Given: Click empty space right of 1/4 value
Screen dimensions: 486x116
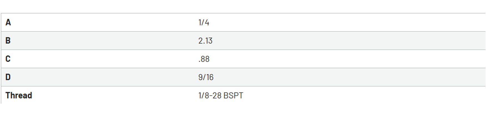Looking at the screenshot, I should point(347,22).
